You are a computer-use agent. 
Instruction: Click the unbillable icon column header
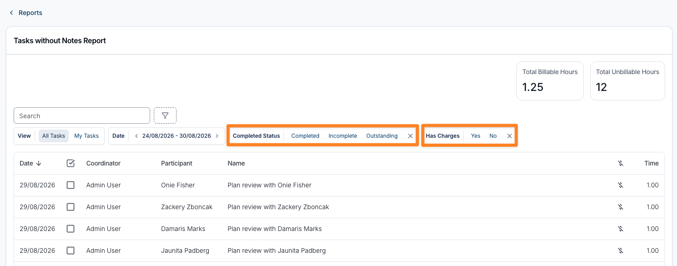(x=621, y=163)
